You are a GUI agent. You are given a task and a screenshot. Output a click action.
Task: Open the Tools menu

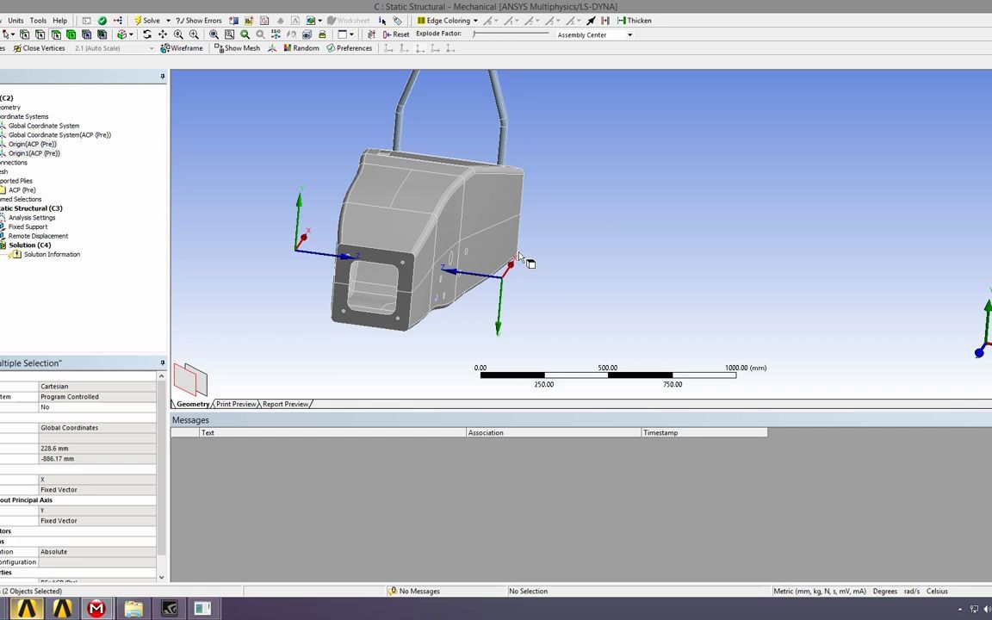(x=38, y=20)
